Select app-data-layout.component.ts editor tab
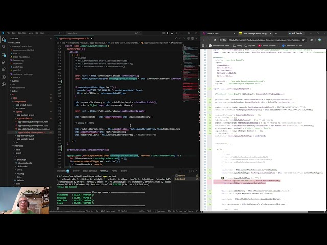This screenshot has width=327, height=245. pos(74,39)
